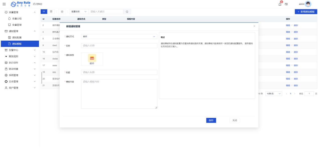Open 通知配置 in the sidebar
This screenshot has width=318, height=149.
pos(17,37)
